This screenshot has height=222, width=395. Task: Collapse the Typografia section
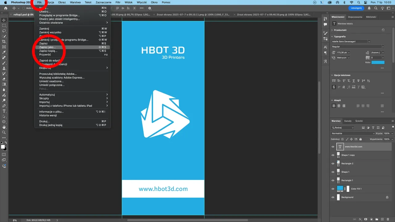click(x=332, y=36)
